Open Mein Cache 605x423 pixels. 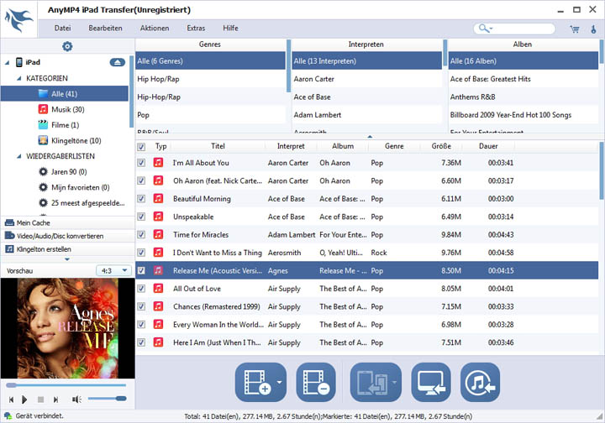(x=67, y=222)
